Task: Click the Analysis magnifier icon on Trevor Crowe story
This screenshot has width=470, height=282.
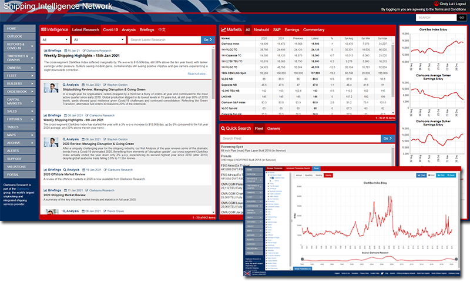Action: coord(64,211)
